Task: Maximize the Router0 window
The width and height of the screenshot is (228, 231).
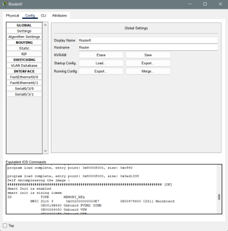Action: point(205,4)
